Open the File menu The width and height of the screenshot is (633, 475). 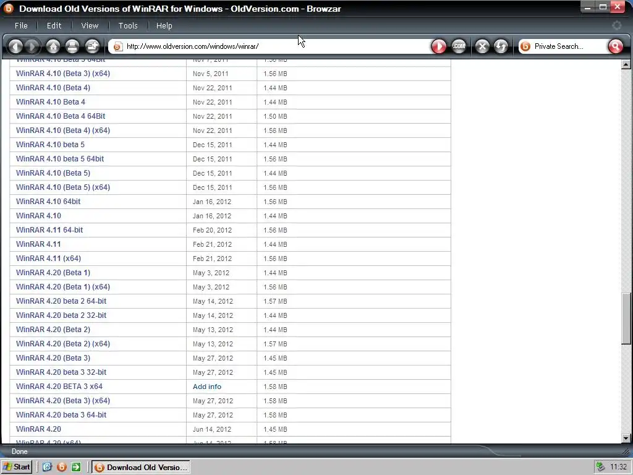coord(21,26)
